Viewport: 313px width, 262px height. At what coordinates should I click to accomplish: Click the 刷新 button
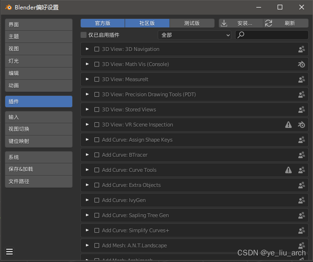tap(286, 23)
